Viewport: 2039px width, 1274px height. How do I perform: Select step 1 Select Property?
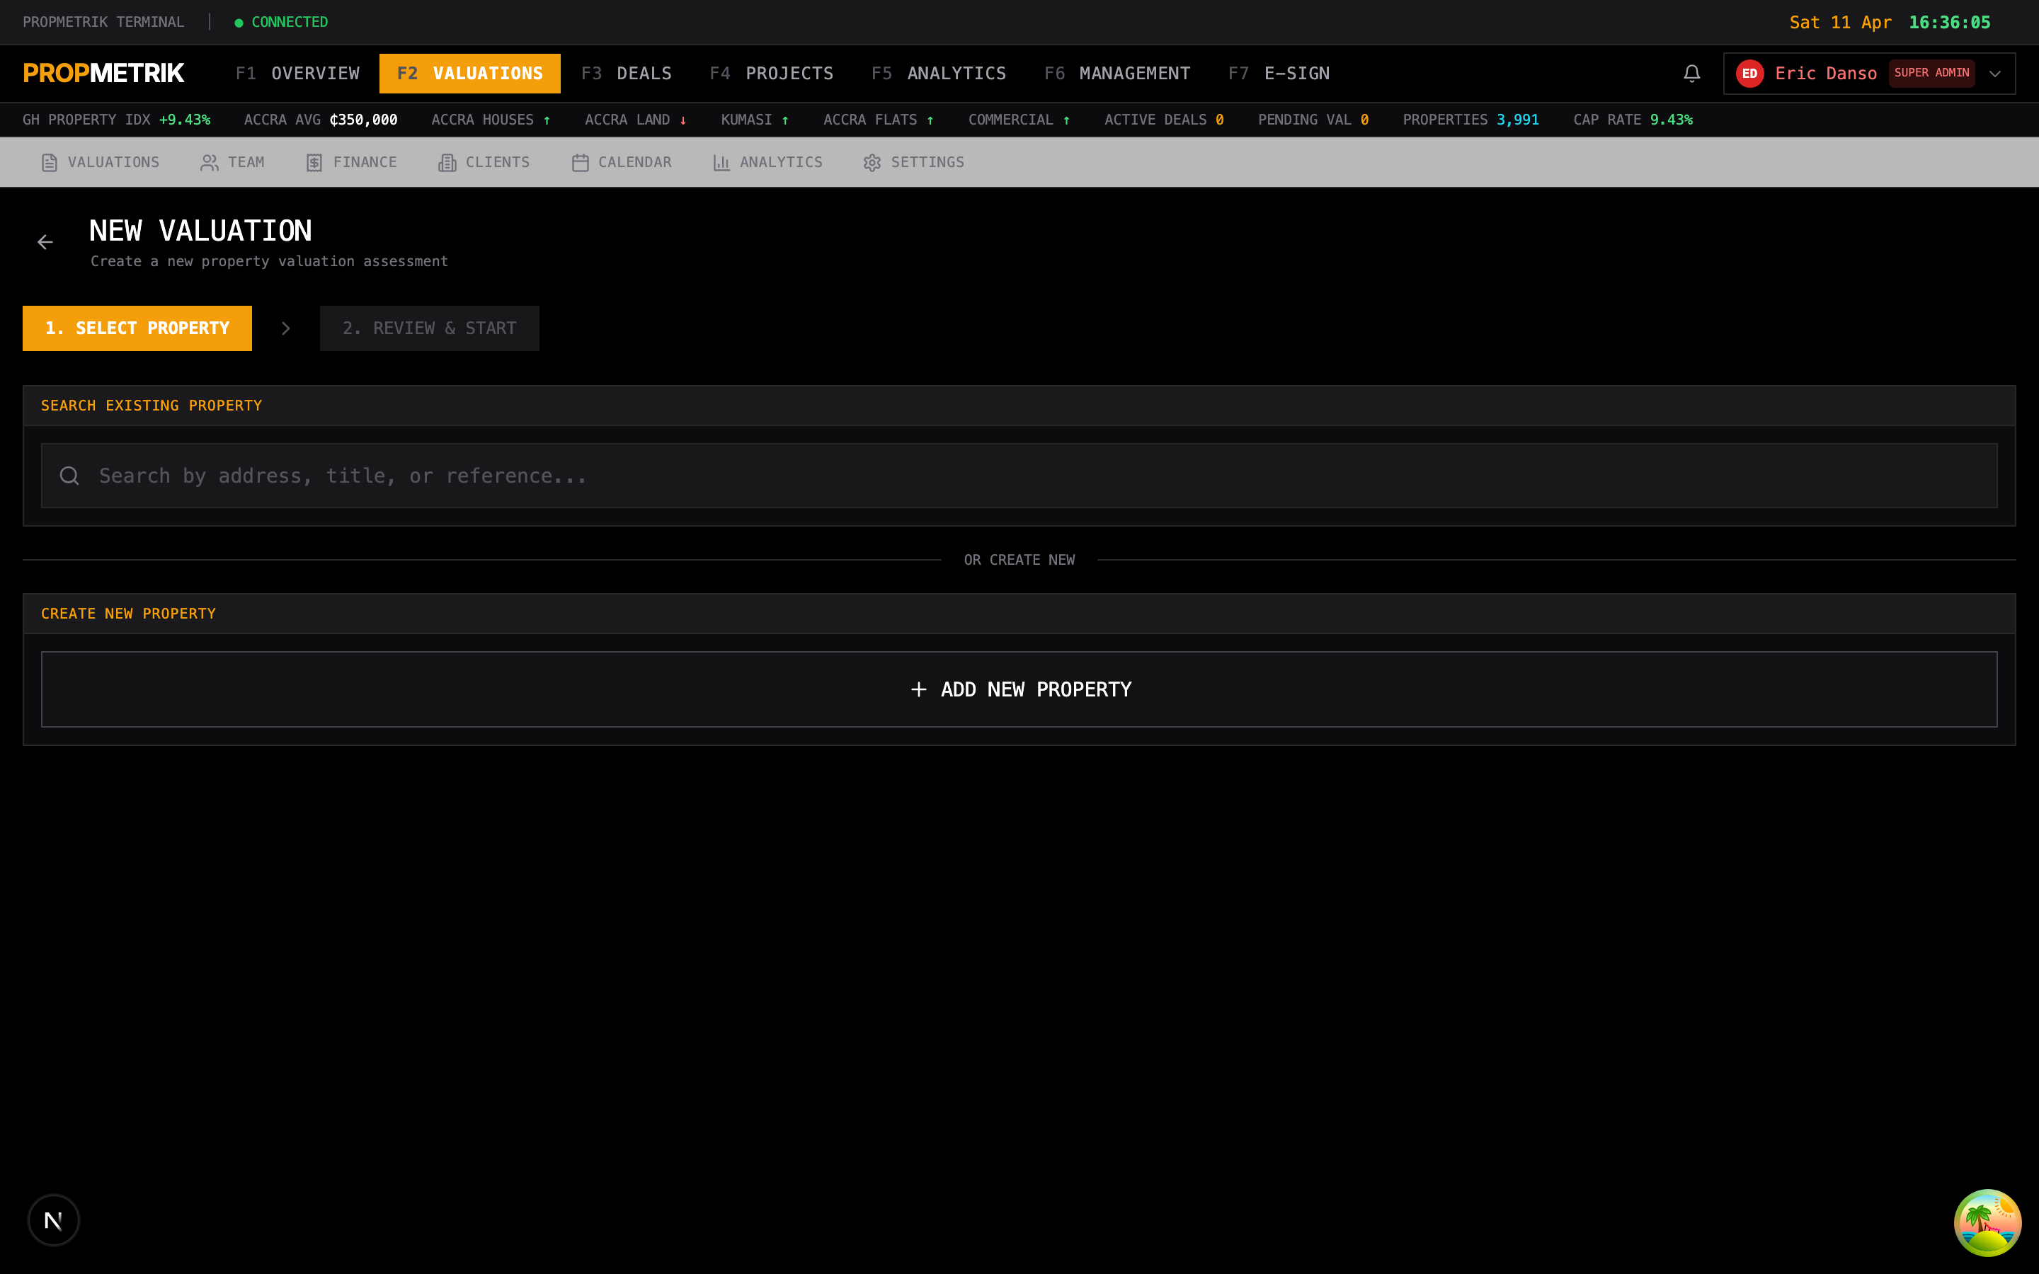point(137,328)
